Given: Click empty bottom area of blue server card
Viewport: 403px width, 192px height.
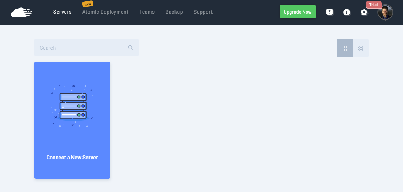Looking at the screenshot, I should click(72, 171).
